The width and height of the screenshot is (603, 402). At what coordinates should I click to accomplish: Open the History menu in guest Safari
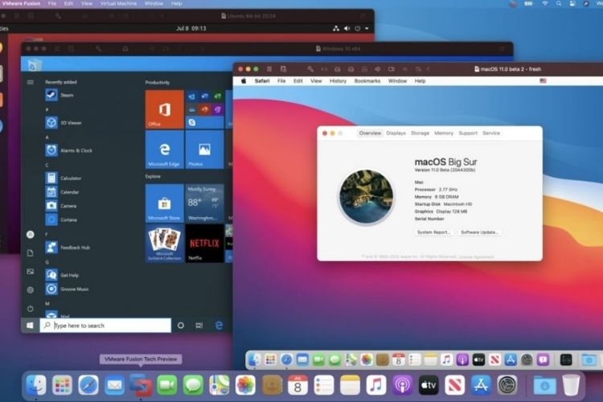(x=338, y=80)
